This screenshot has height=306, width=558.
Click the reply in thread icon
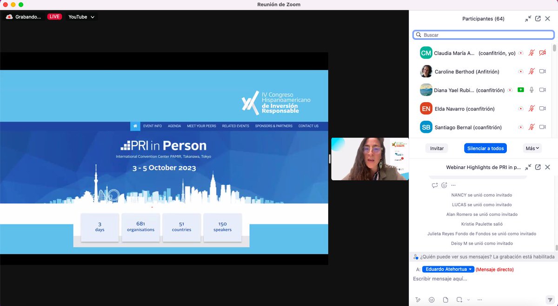(435, 185)
